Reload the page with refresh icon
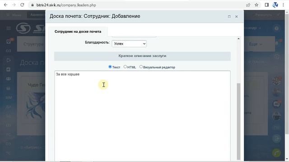Image resolution: width=289 pixels, height=162 pixels. tap(22, 5)
